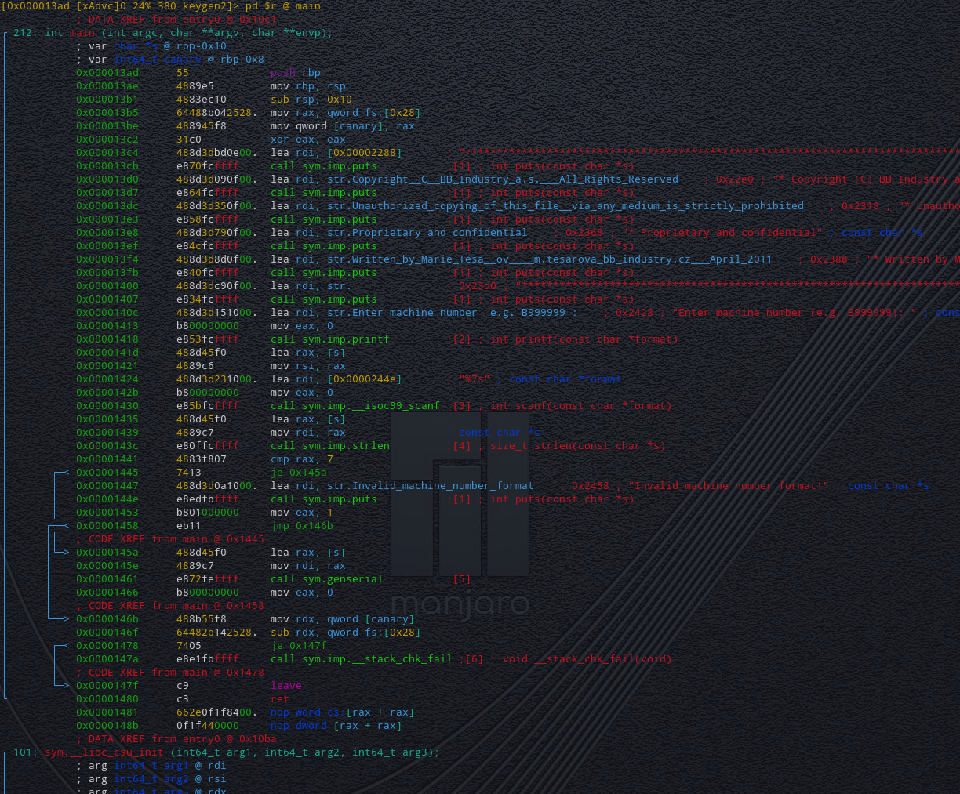Click str.Copyright__C__BB_Industry string reference
The image size is (960, 794).
point(503,179)
